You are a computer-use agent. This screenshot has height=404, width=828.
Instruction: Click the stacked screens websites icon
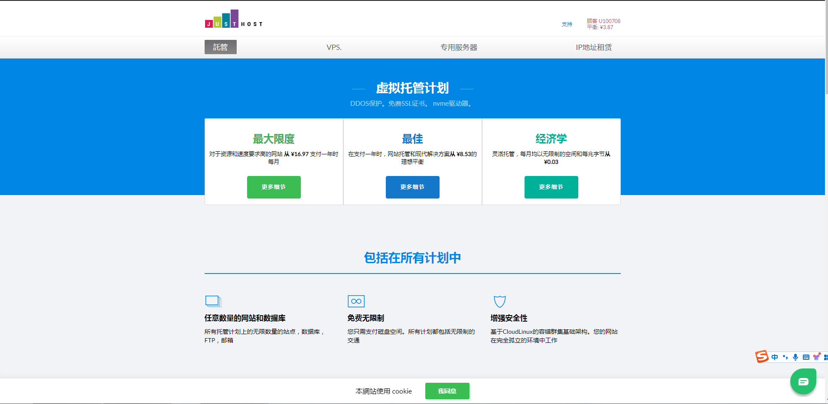[x=213, y=301]
